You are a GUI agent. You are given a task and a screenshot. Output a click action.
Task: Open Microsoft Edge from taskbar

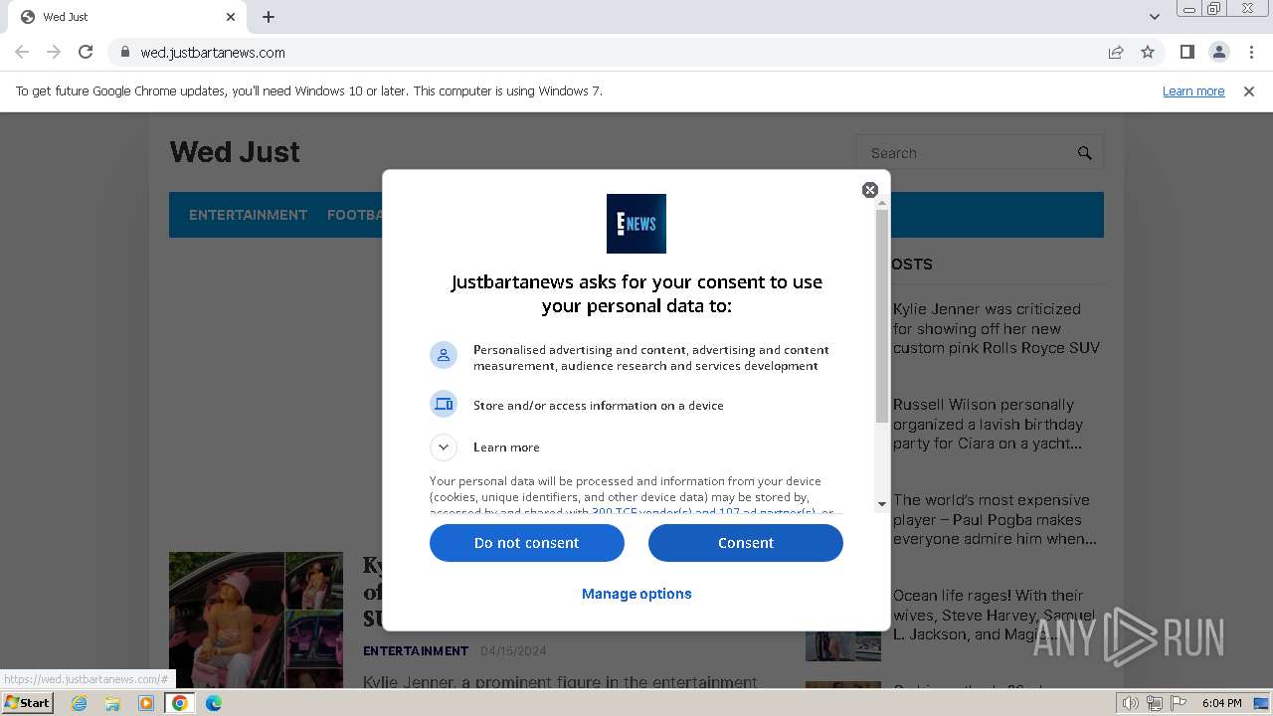[x=214, y=703]
